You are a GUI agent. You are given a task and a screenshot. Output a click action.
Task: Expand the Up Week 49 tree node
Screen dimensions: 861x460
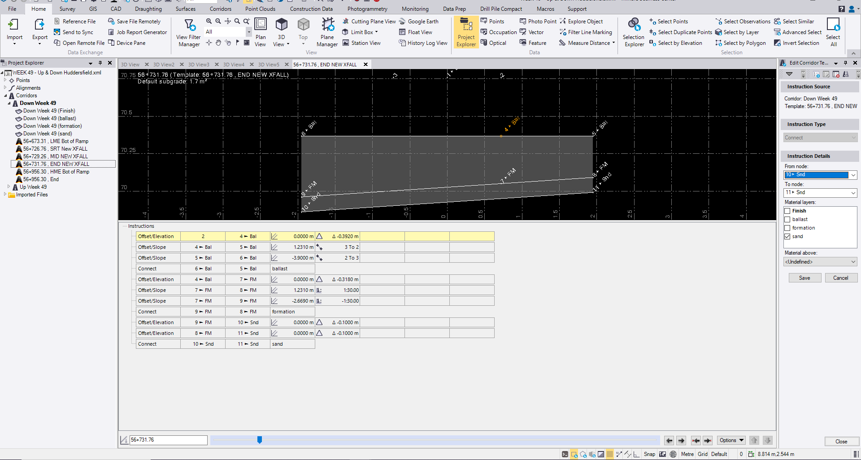[x=9, y=187]
